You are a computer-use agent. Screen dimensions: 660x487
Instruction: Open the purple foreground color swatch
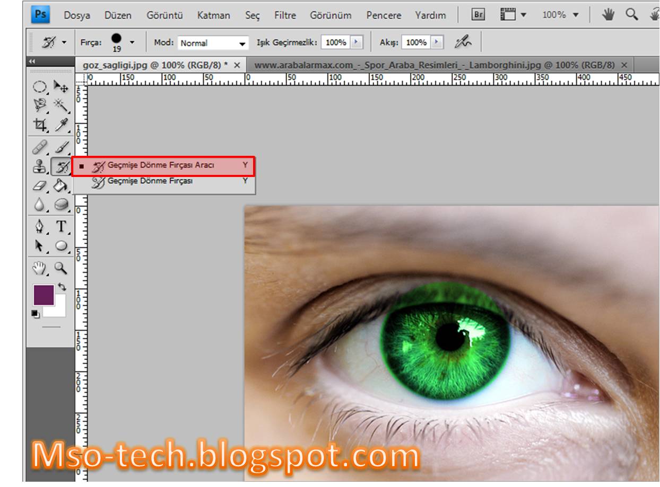pyautogui.click(x=44, y=295)
